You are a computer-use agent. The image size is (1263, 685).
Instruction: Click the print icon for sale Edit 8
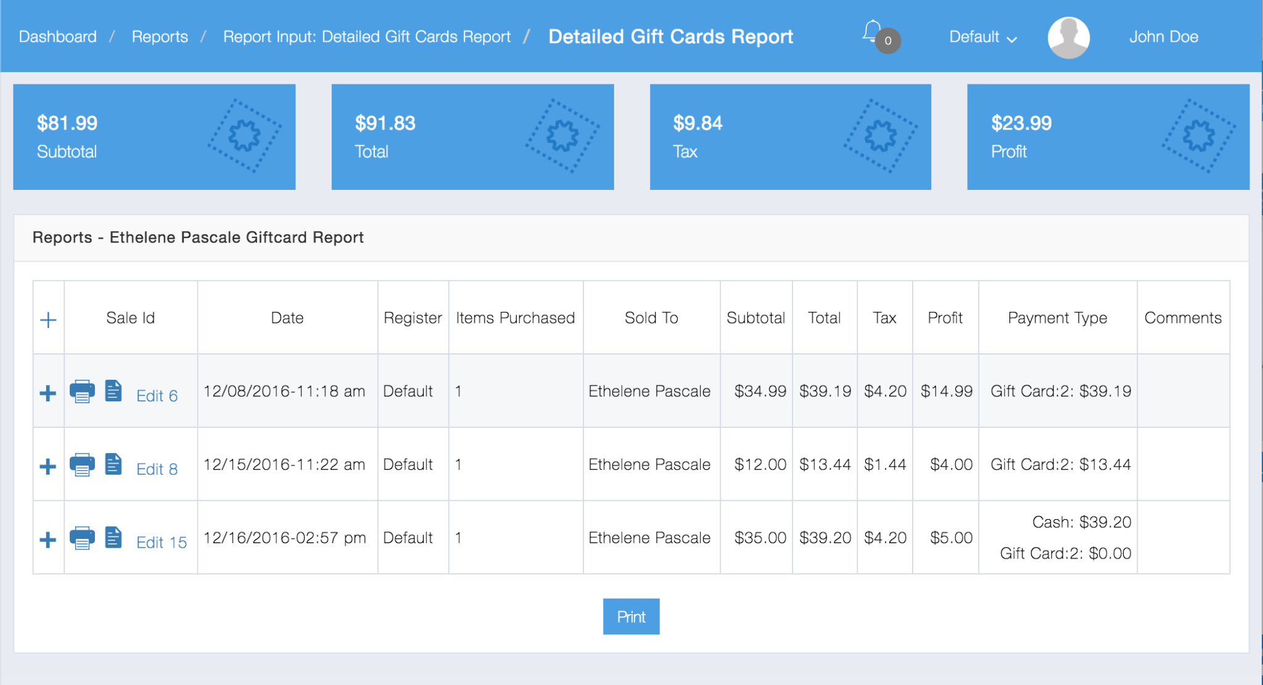83,464
